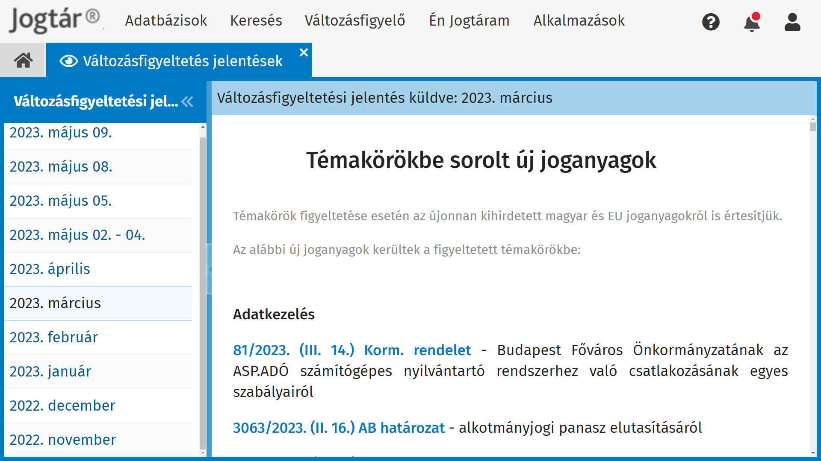
Task: Open report 2023. május 02. - 04.
Action: pos(98,235)
